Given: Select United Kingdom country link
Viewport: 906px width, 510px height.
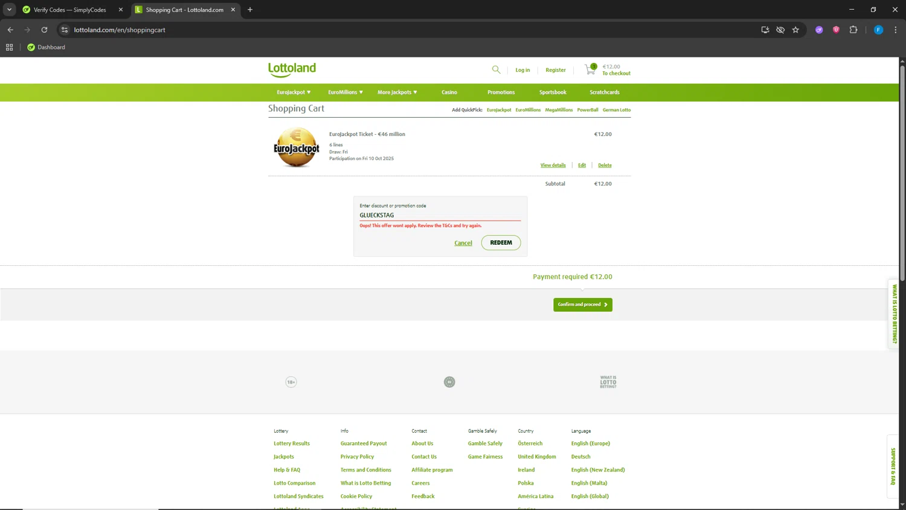Looking at the screenshot, I should (x=536, y=457).
